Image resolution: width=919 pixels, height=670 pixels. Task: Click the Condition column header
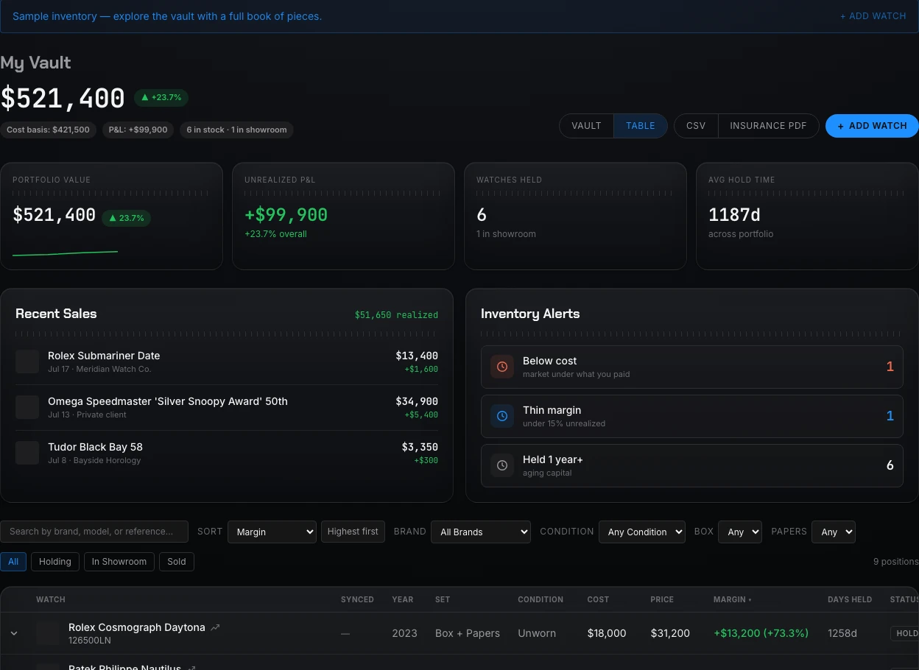[541, 599]
